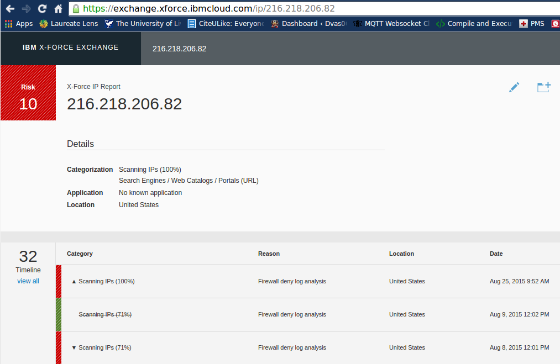Expand the Aug 8 Scanning IPs (71%) row
Image resolution: width=560 pixels, height=364 pixels.
pyautogui.click(x=74, y=348)
